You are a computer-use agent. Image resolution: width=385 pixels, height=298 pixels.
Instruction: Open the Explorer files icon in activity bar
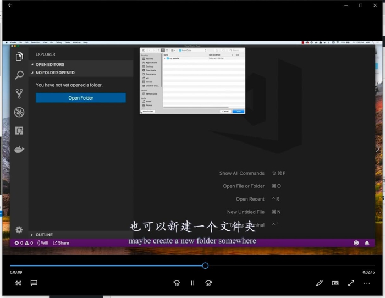pos(19,57)
